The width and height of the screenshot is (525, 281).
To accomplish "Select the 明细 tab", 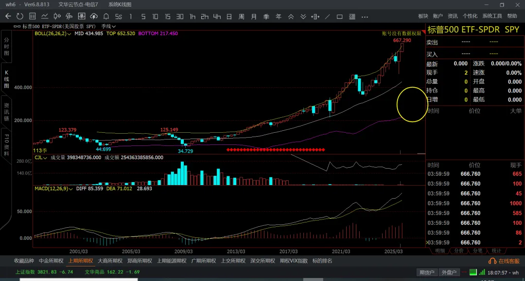I will pos(440,250).
